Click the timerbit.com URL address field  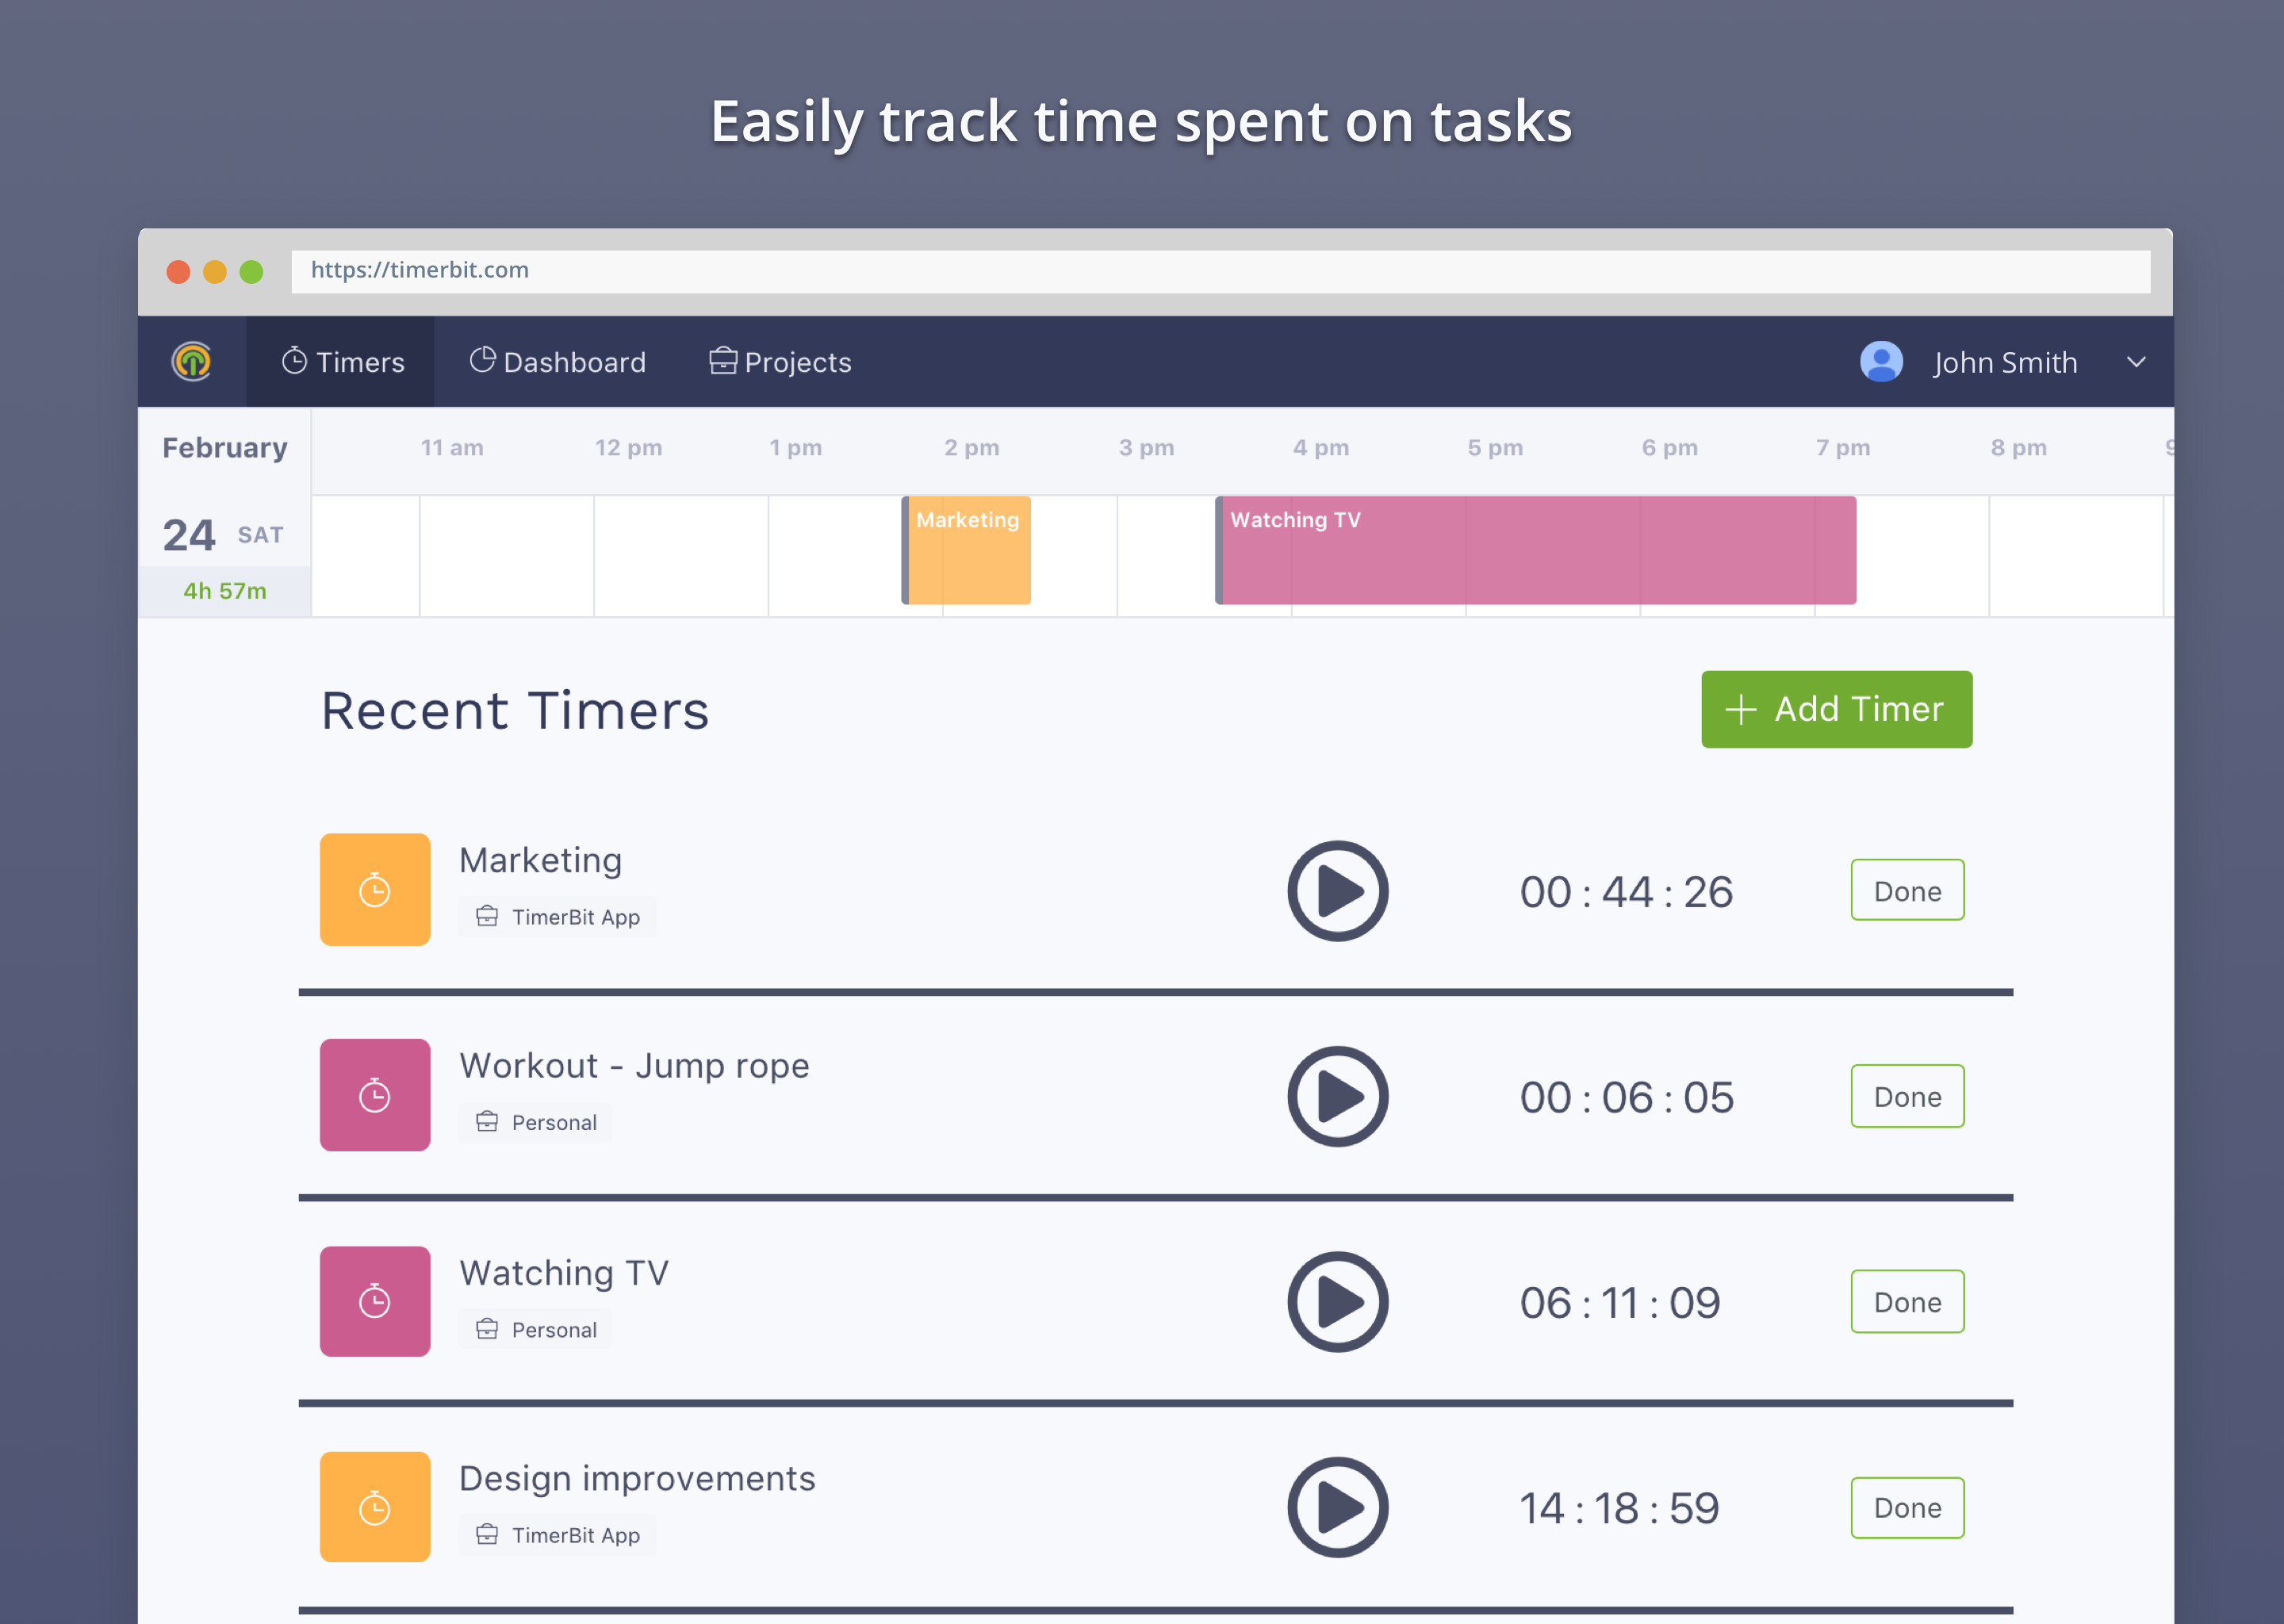(x=1220, y=271)
